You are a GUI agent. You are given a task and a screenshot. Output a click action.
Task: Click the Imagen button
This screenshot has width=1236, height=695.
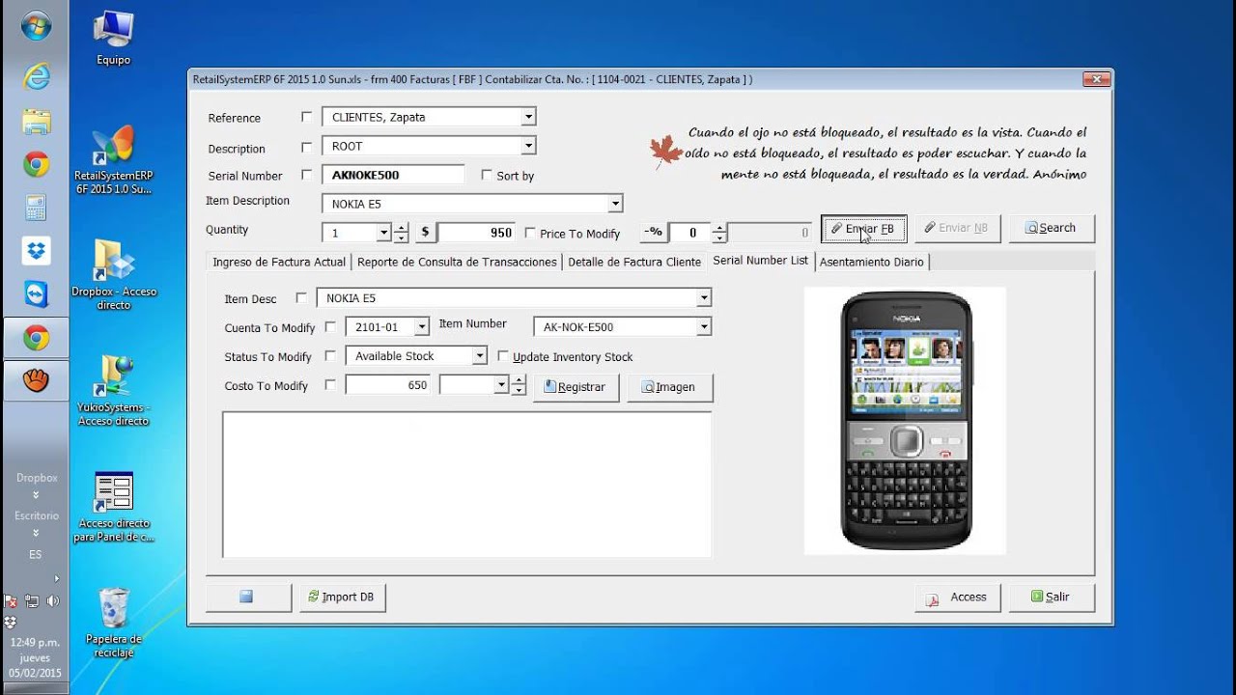pos(670,387)
